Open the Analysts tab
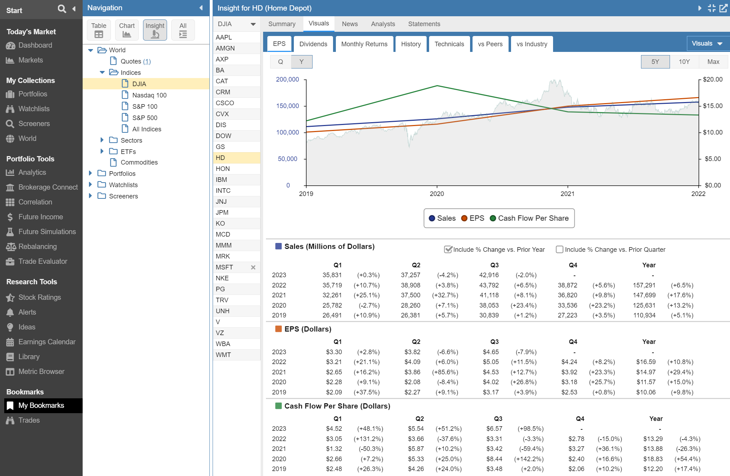Screen dimensions: 730x476 pyautogui.click(x=383, y=24)
